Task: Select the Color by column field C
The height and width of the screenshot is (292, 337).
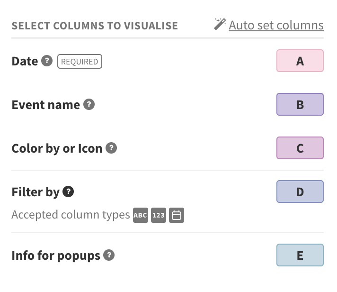Action: [300, 148]
